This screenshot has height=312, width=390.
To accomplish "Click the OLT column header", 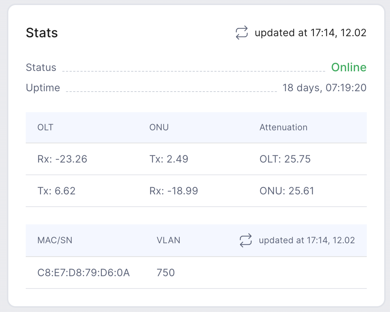I will [x=45, y=127].
